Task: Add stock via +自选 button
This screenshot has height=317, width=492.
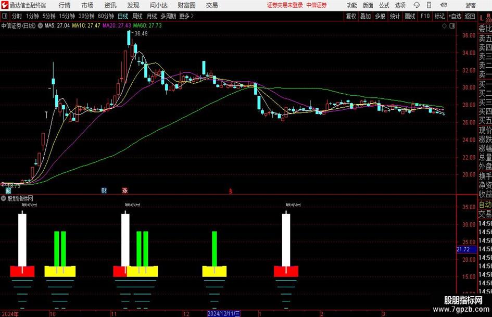Action: (x=455, y=16)
